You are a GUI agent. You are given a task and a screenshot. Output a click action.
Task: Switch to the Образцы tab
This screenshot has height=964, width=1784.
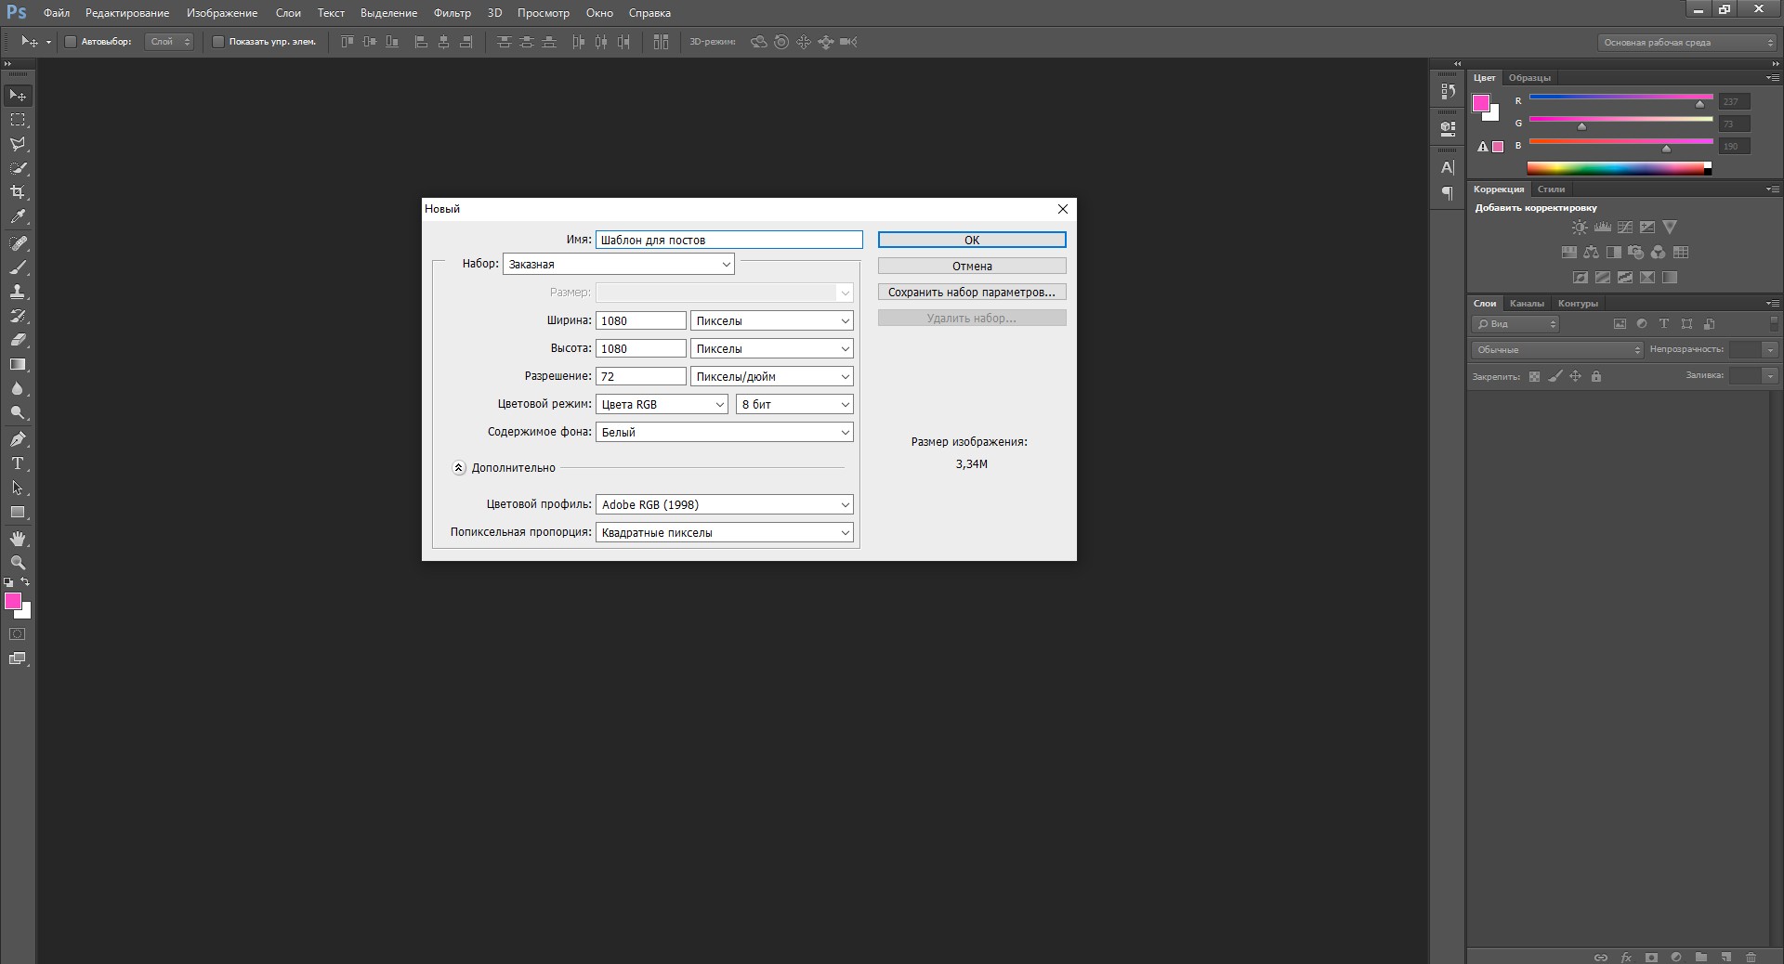point(1529,78)
